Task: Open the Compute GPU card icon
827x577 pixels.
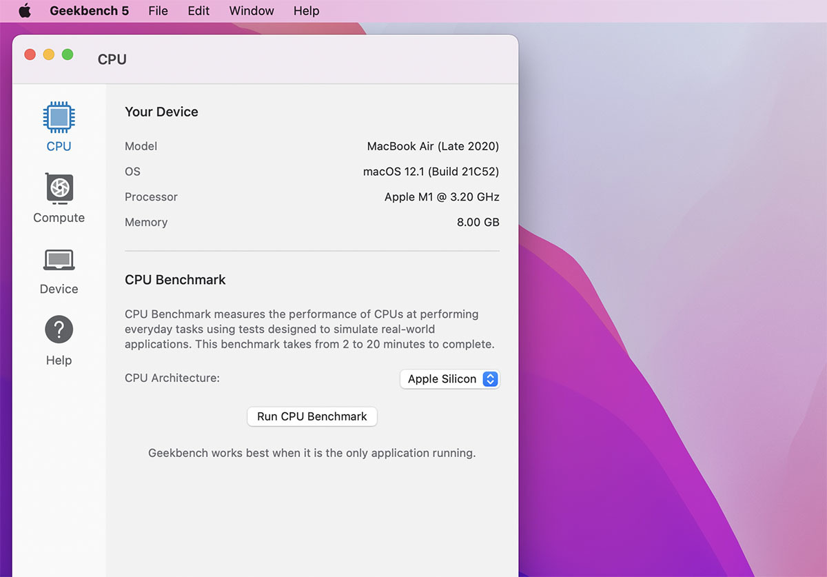Action: point(59,189)
